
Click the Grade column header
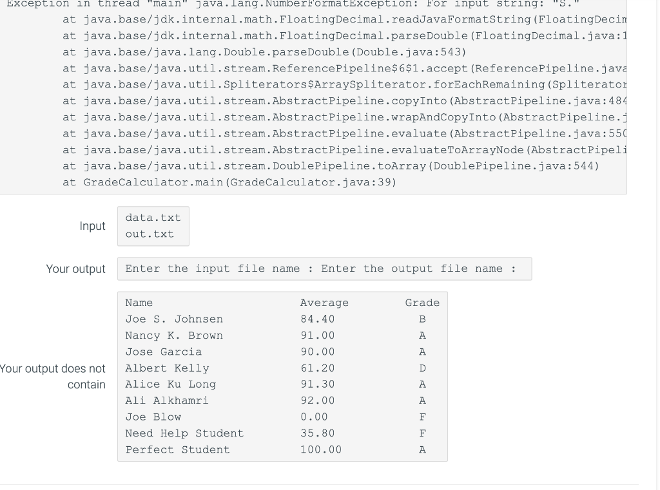click(422, 303)
